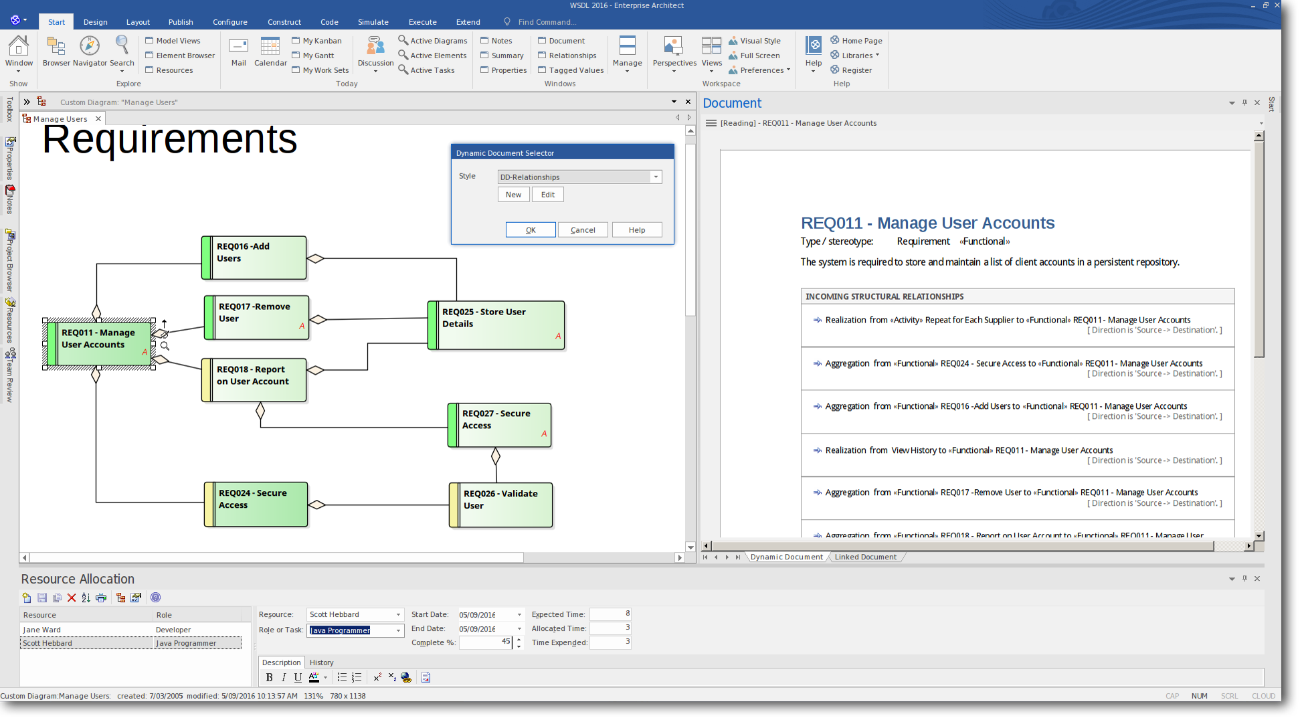Expand the Style dropdown DD-Relationships
The width and height of the screenshot is (1302, 720).
click(x=656, y=177)
